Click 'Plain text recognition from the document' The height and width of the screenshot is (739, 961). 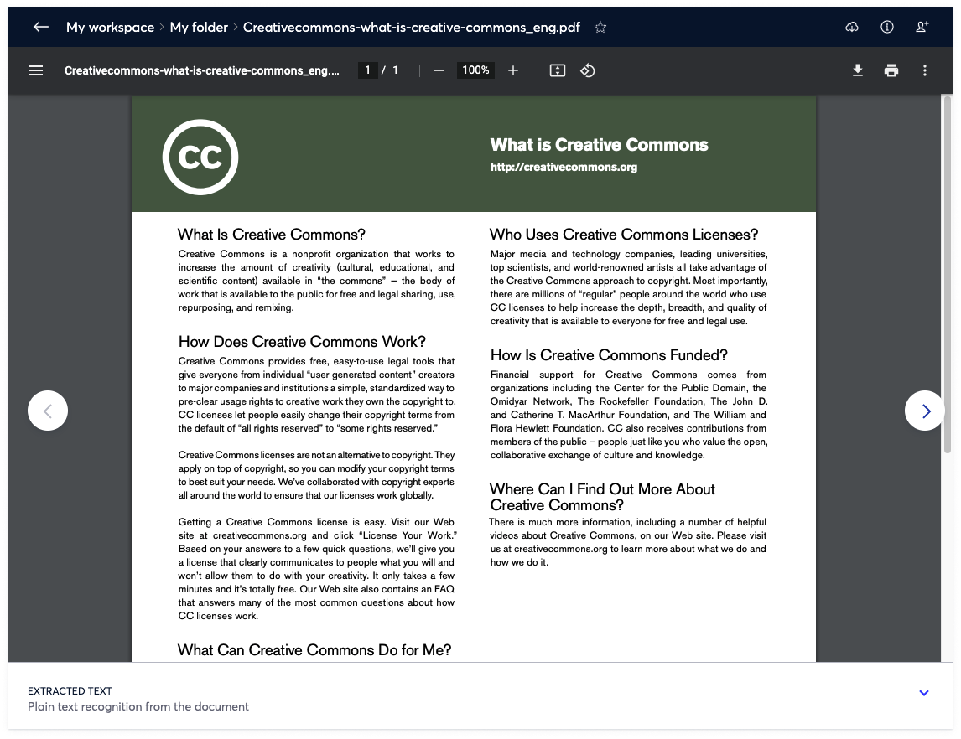tap(138, 706)
